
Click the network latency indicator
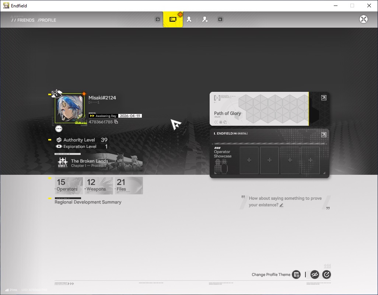[x=11, y=290]
